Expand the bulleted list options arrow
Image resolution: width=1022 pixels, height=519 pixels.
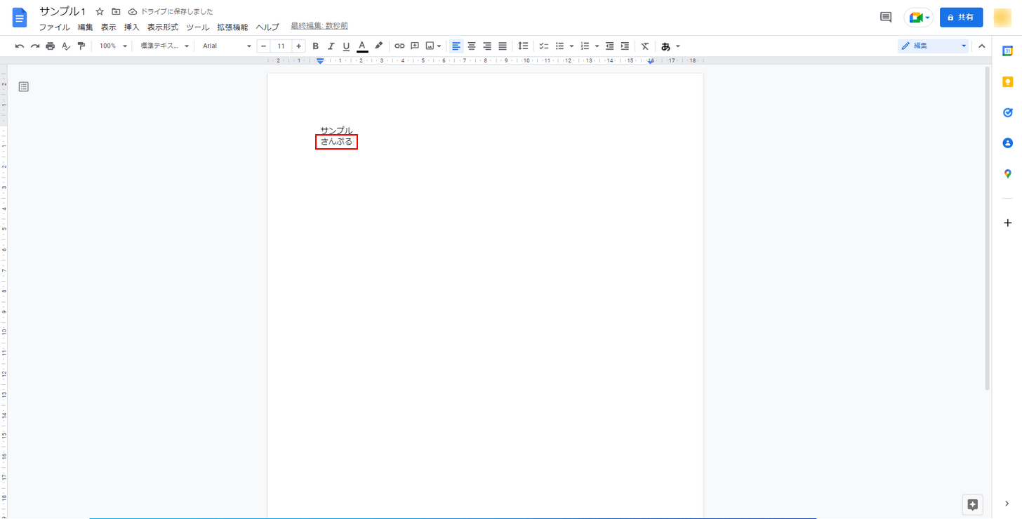point(571,46)
